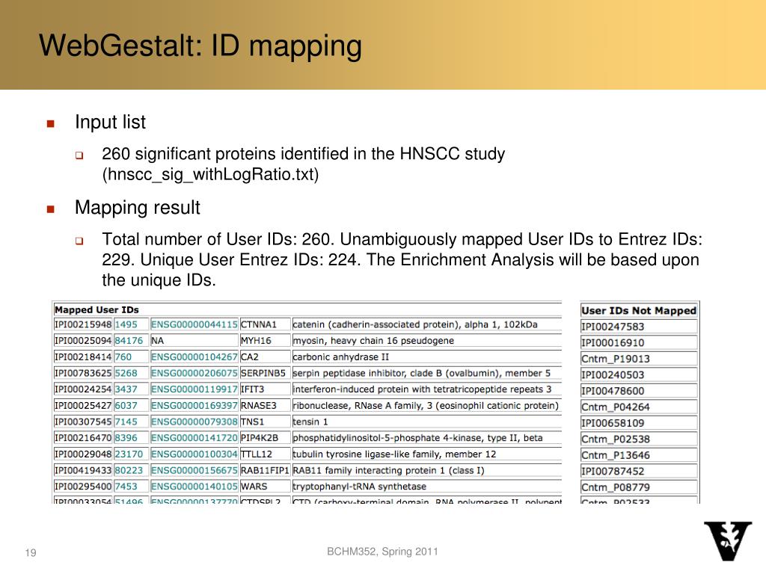
Task: Click Ensembl link ENSG00000140105
Action: (194, 487)
